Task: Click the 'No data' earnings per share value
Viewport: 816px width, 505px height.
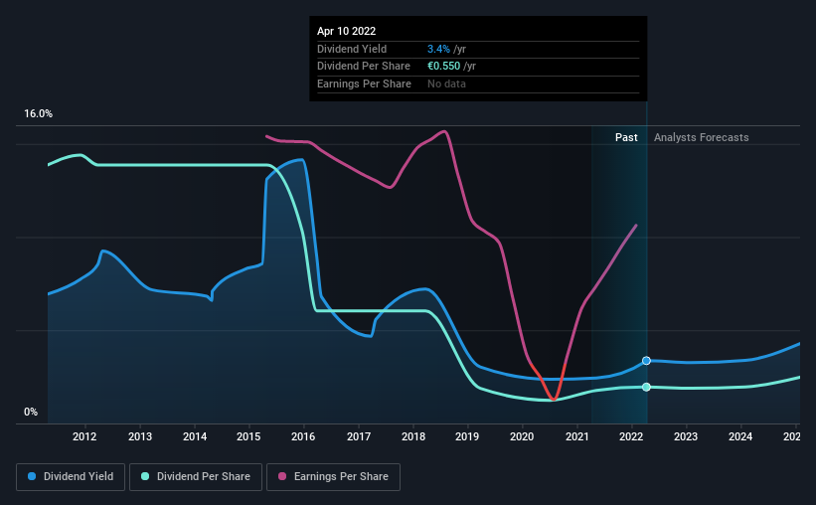Action: point(446,84)
